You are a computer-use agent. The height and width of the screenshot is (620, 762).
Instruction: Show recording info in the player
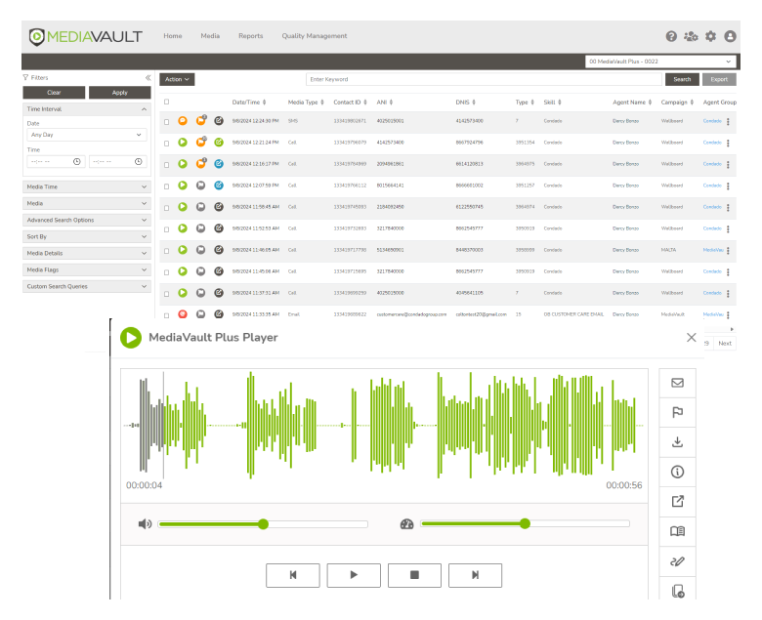677,472
